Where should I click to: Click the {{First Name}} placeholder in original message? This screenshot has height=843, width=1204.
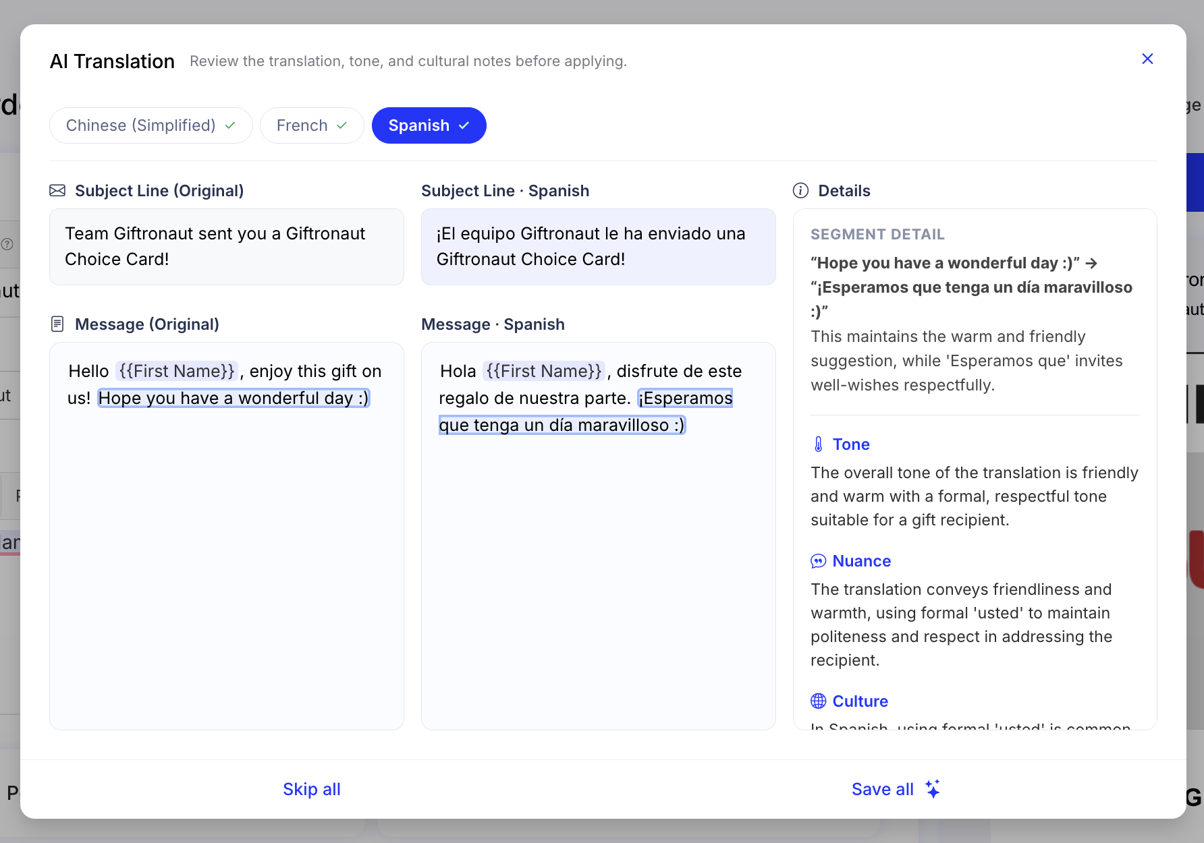pos(177,372)
